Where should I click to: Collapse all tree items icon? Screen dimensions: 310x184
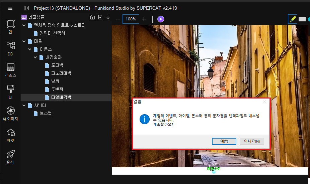108,17
